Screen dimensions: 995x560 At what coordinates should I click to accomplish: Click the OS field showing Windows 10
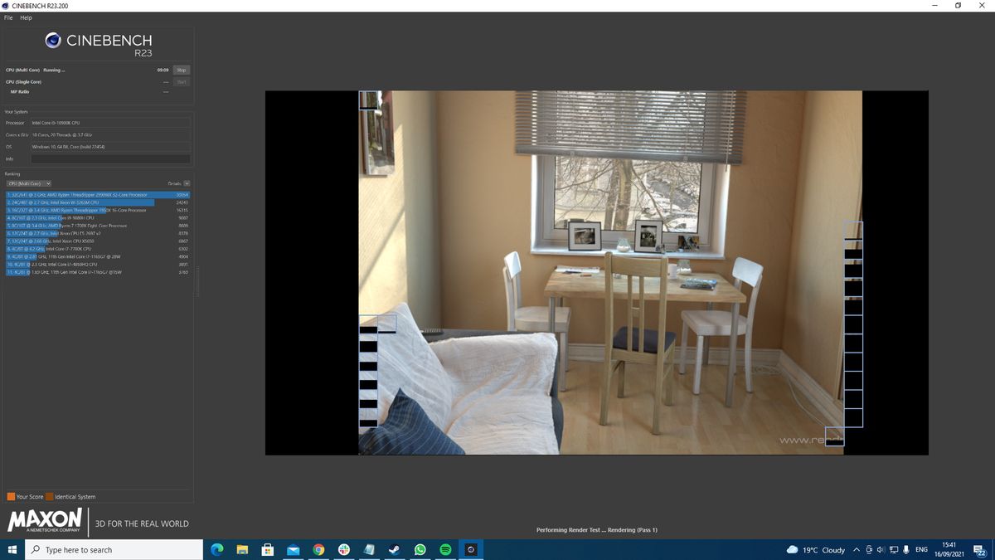[110, 147]
